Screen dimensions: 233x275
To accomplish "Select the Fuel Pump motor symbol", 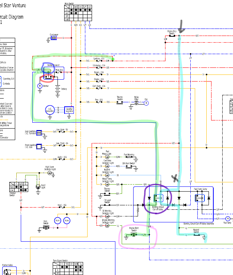I will point(228,219).
